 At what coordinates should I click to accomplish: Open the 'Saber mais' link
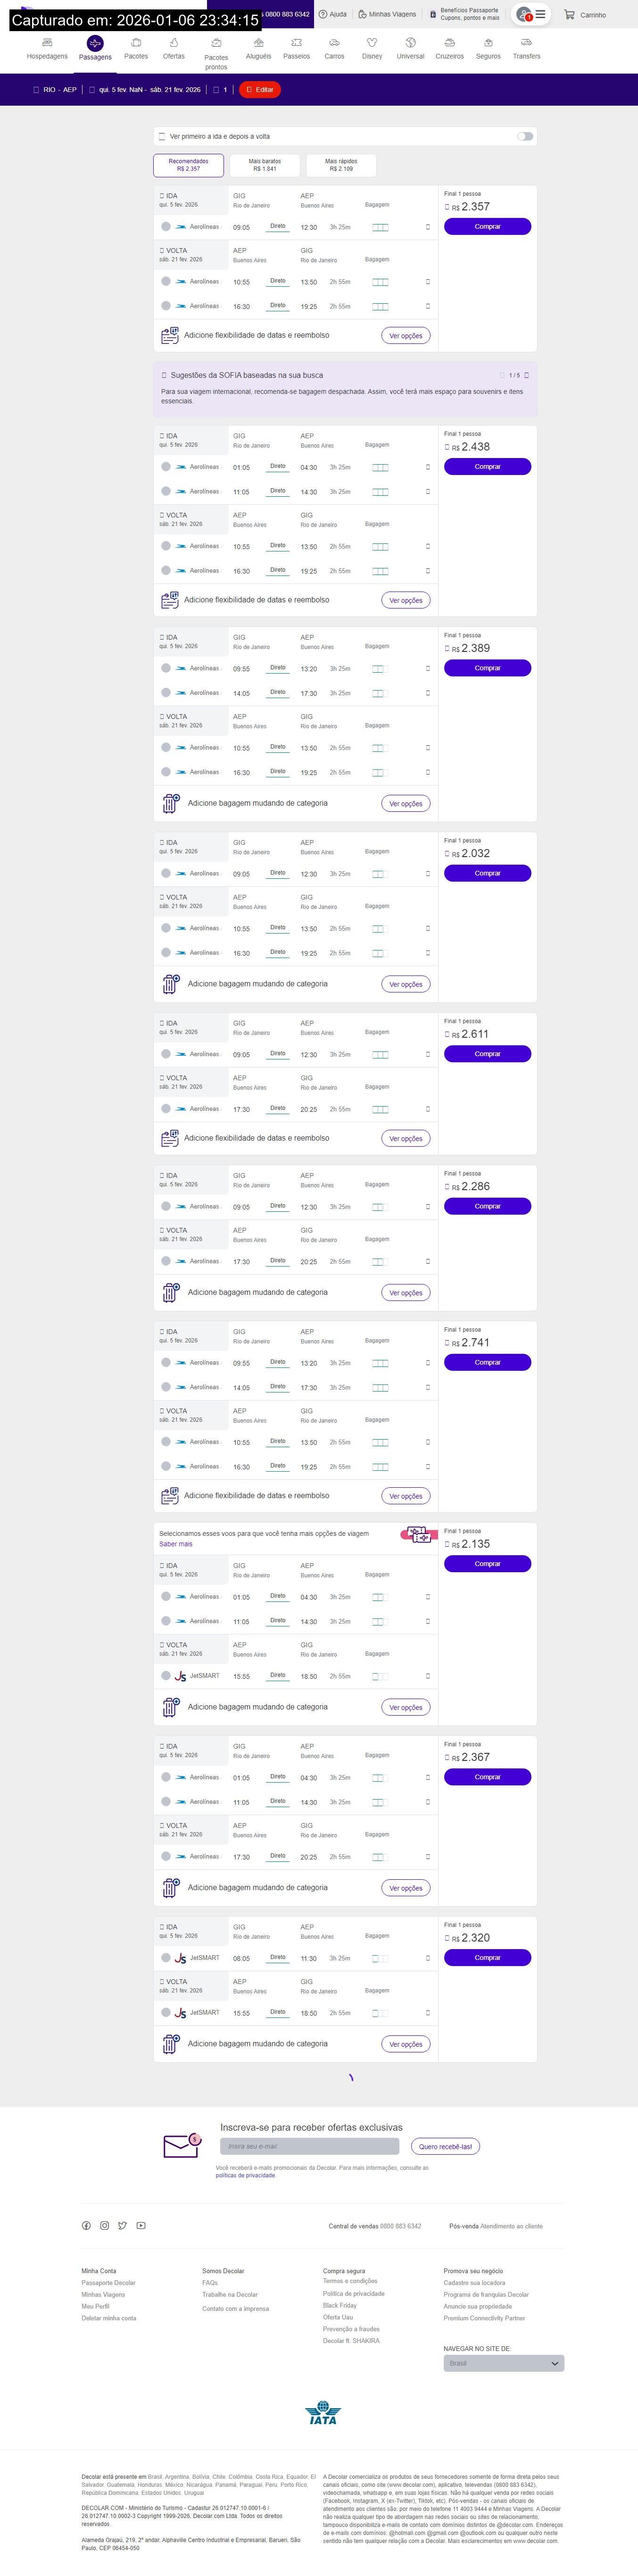176,1544
